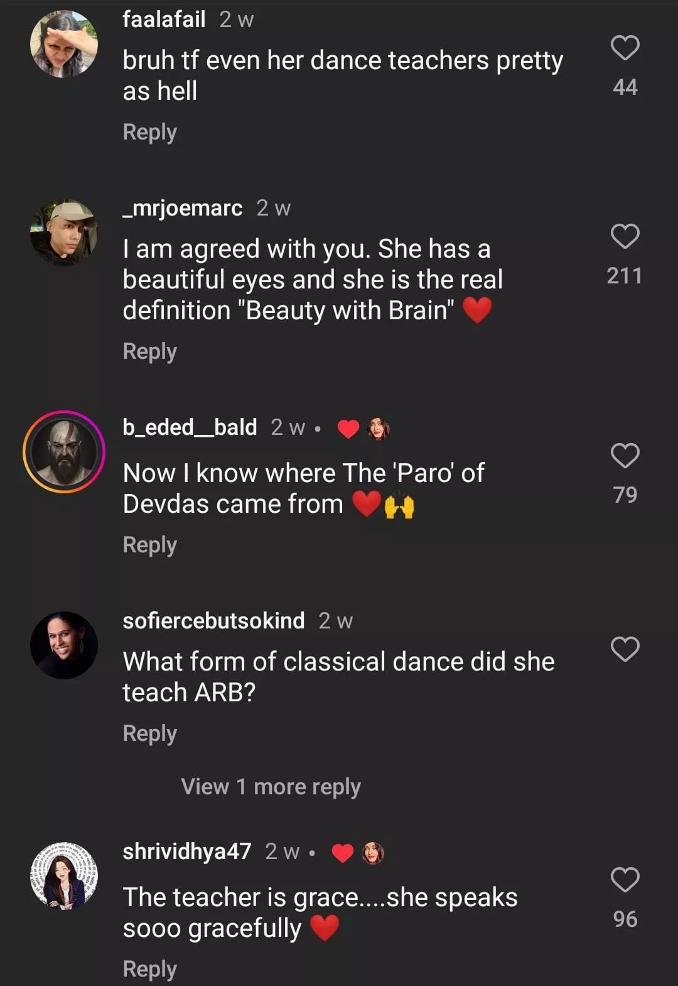Open sofiercebutsokind's profile picture
Viewport: 678px width, 986px height.
click(64, 645)
